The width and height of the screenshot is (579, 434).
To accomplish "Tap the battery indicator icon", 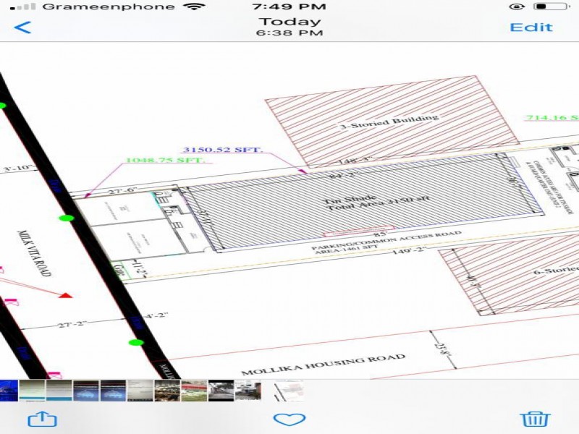I will coord(550,7).
